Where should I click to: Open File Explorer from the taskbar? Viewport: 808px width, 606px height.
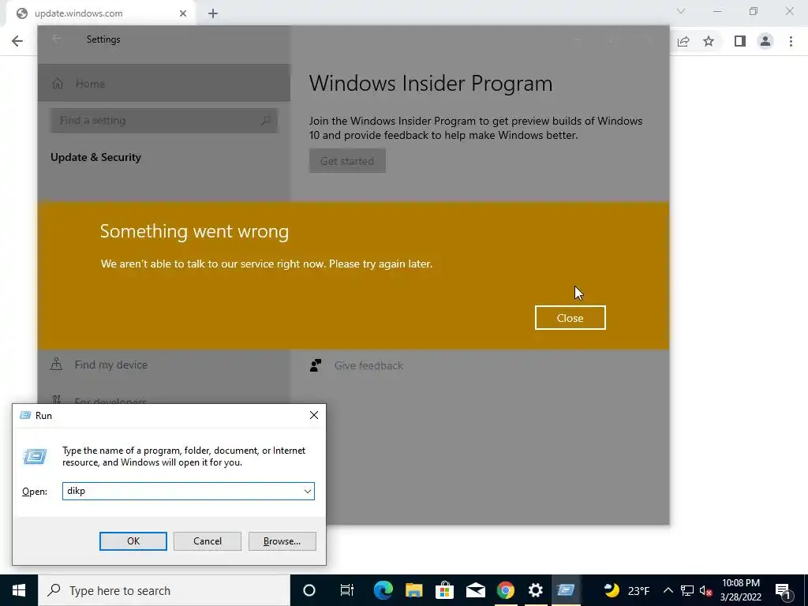point(413,590)
